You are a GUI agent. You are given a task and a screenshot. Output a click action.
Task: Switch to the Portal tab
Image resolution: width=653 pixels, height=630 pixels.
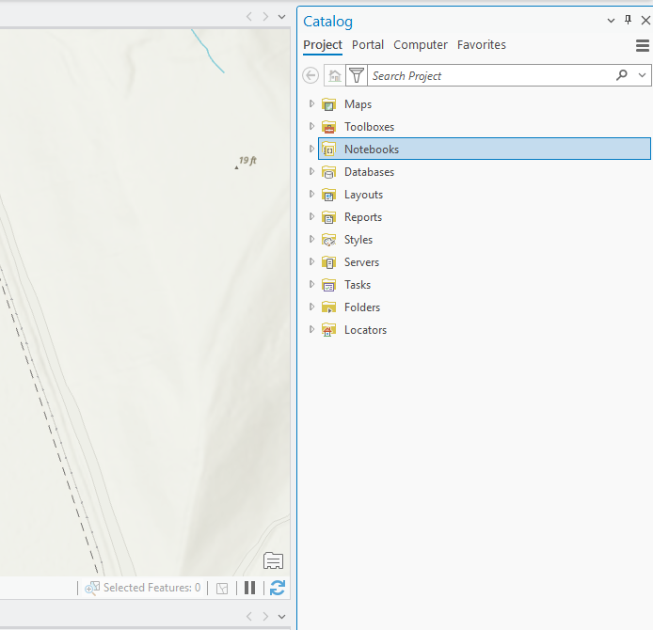click(x=368, y=44)
